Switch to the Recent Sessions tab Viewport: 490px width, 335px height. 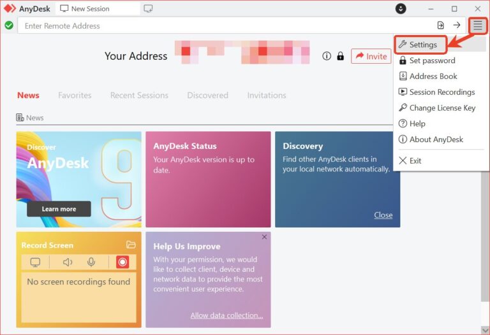pos(139,95)
